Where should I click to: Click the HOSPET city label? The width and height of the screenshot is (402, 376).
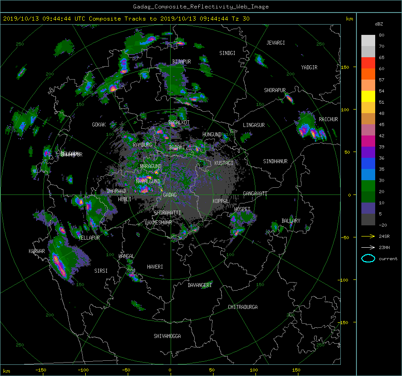pos(242,209)
